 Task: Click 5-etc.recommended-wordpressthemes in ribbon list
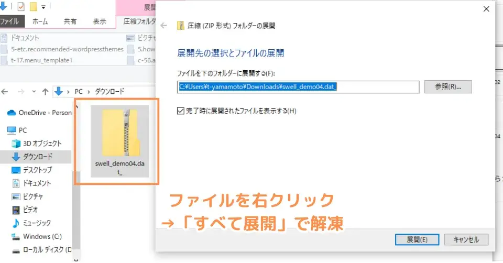pos(67,49)
